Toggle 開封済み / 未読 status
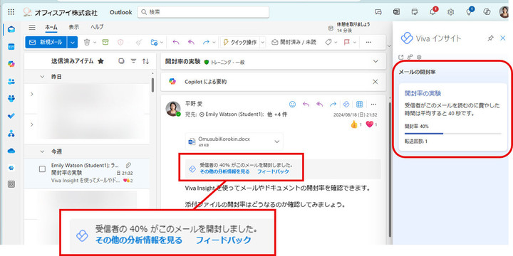This screenshot has height=256, width=513. [x=294, y=42]
